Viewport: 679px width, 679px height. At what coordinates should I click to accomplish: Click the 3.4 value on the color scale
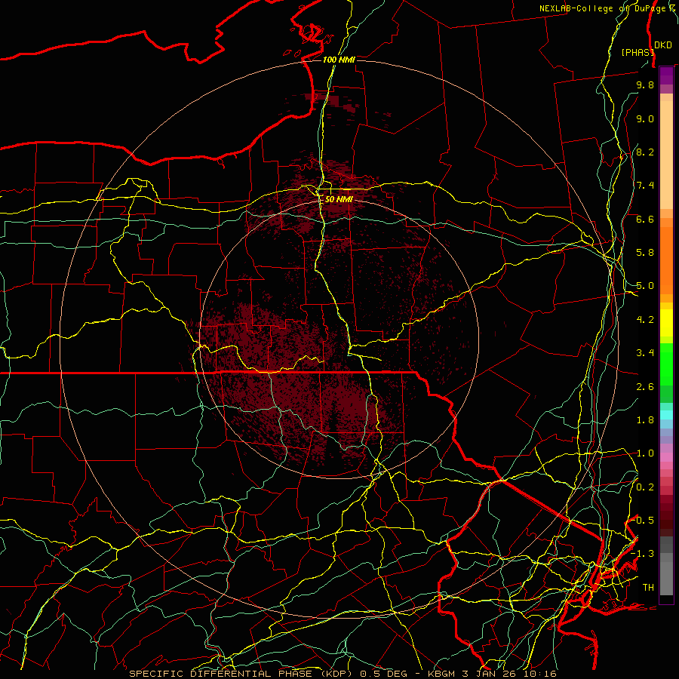[645, 353]
